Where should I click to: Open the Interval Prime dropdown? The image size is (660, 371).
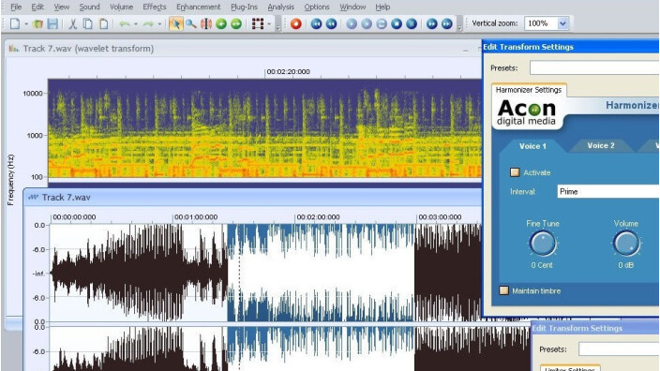pos(608,191)
